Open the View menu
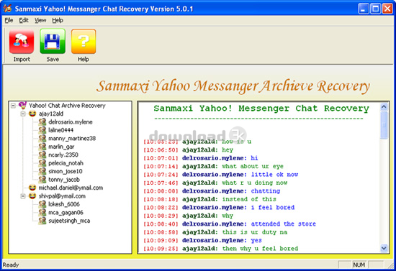 click(40, 20)
